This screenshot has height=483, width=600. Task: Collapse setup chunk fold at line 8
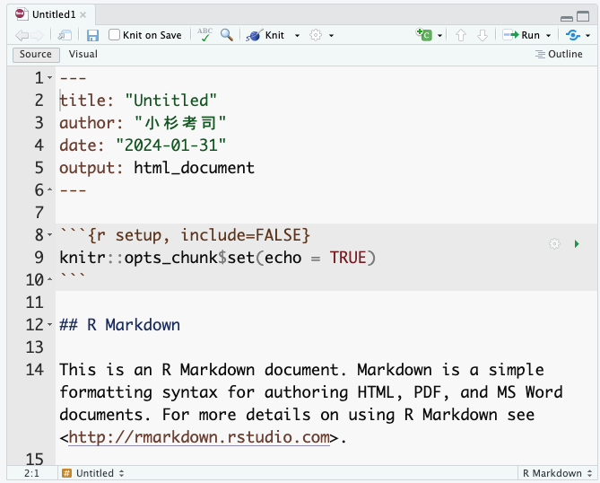tap(49, 234)
